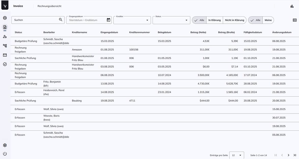Click the Kreditorennummer 100156 cell

134,50
